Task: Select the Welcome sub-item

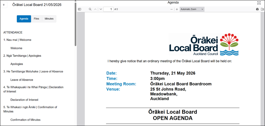Action: tap(16, 48)
